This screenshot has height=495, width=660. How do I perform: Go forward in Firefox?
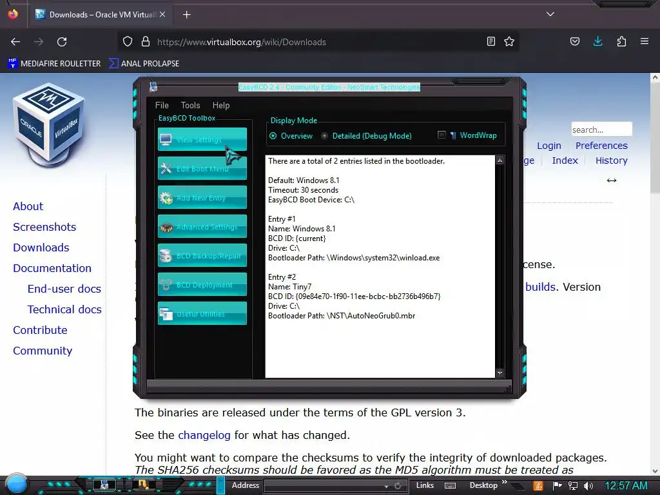pyautogui.click(x=39, y=42)
